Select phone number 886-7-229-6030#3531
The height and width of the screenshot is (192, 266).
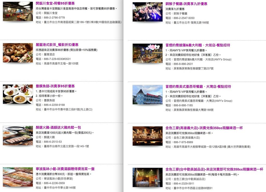pyautogui.click(x=57, y=59)
